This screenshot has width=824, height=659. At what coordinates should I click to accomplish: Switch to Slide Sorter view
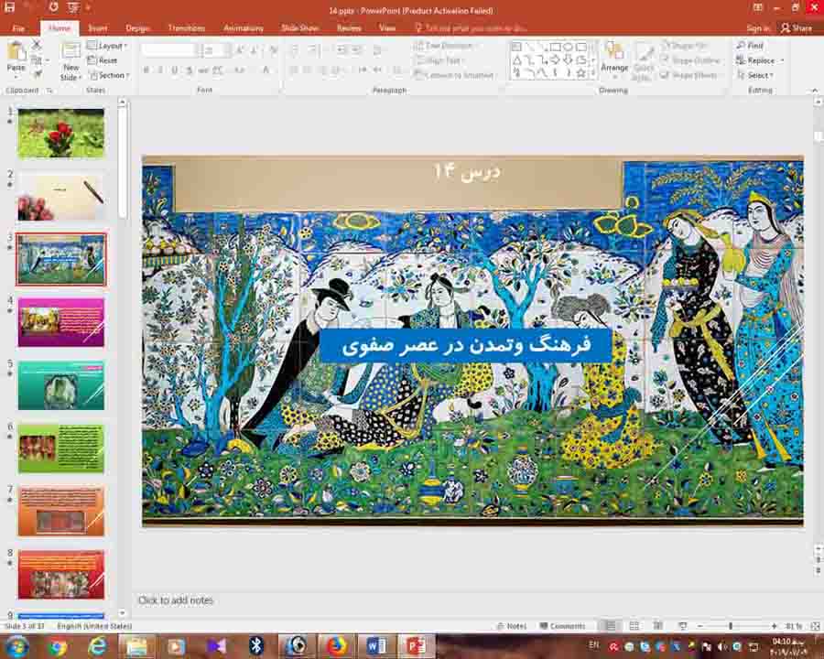[x=634, y=626]
